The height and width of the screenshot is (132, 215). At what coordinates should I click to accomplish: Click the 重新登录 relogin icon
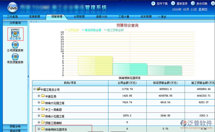pyautogui.click(x=173, y=4)
